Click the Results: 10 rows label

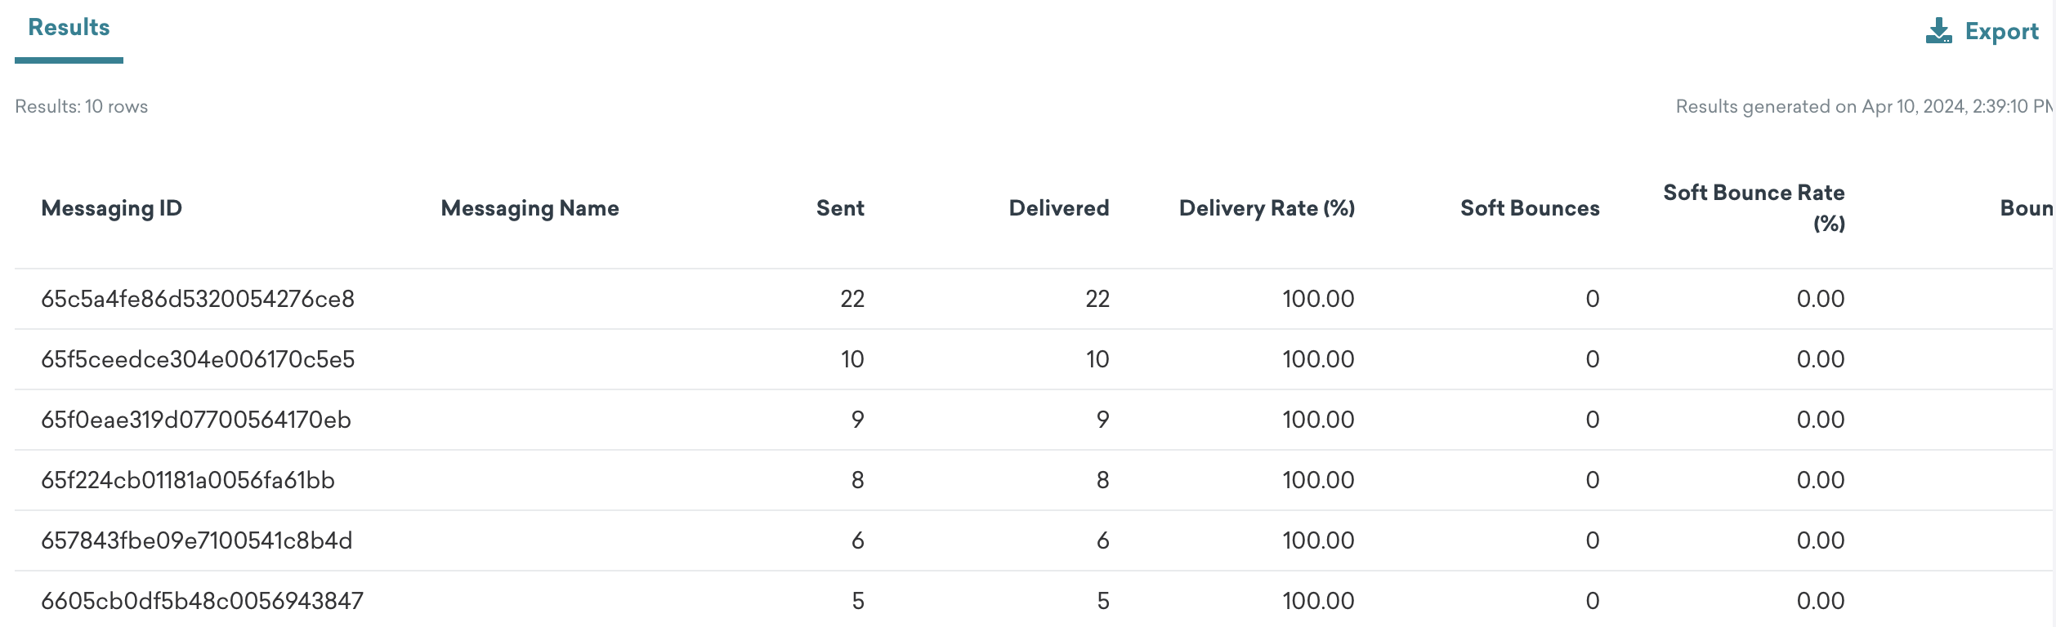(x=82, y=107)
